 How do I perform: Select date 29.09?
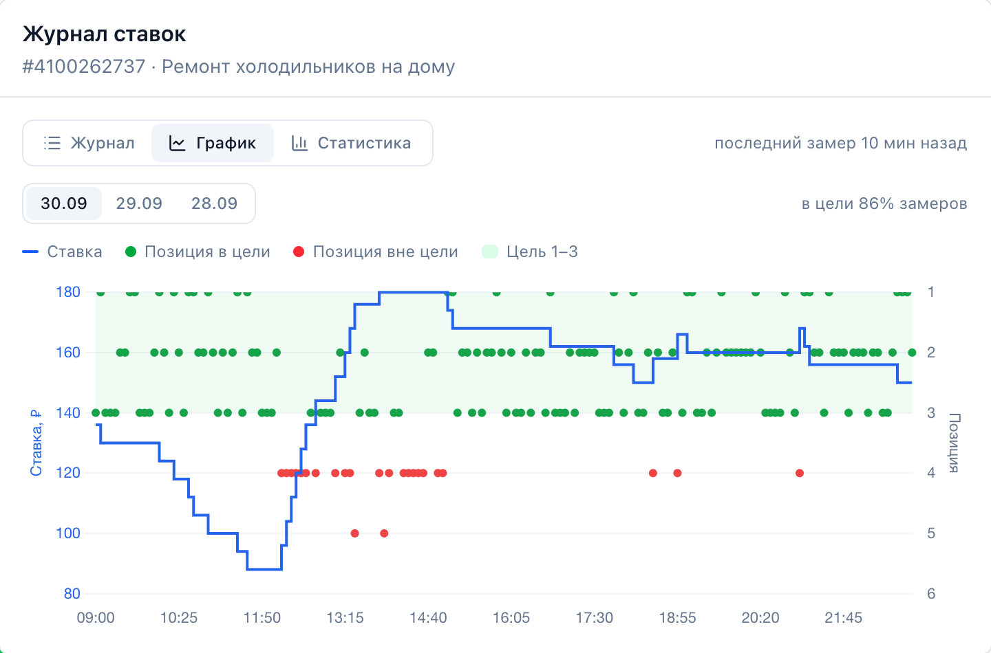point(139,203)
